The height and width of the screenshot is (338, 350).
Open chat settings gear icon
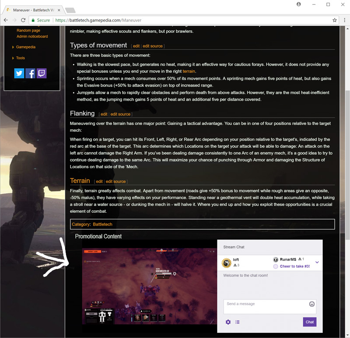click(x=228, y=322)
